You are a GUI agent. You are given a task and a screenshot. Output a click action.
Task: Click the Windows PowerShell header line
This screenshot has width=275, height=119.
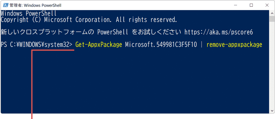29,13
